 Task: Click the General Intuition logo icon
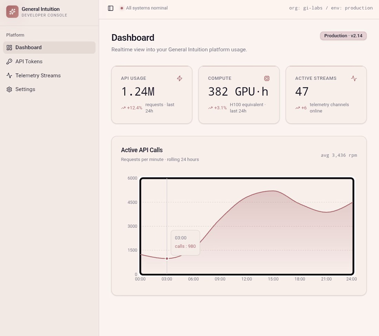(x=12, y=12)
